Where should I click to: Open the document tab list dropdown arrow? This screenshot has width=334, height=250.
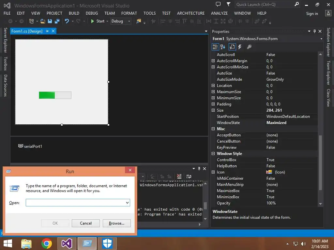tap(206, 31)
